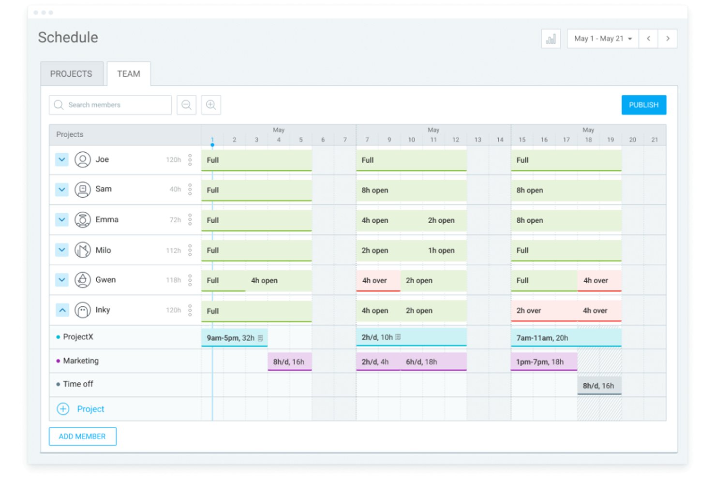Click the PUBLISH button
This screenshot has width=716, height=477.
[643, 105]
